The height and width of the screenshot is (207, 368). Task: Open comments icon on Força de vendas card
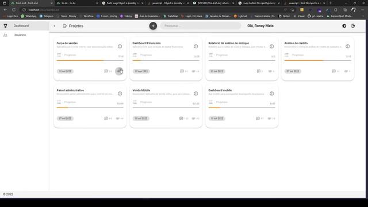pyautogui.click(x=106, y=71)
